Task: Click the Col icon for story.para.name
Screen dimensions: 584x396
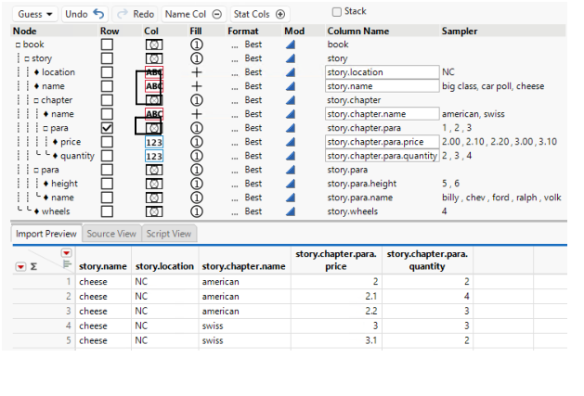Action: click(x=154, y=198)
